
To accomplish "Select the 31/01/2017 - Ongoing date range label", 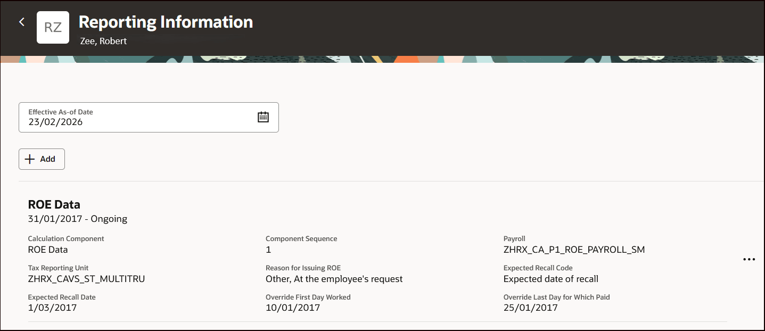I will click(77, 218).
